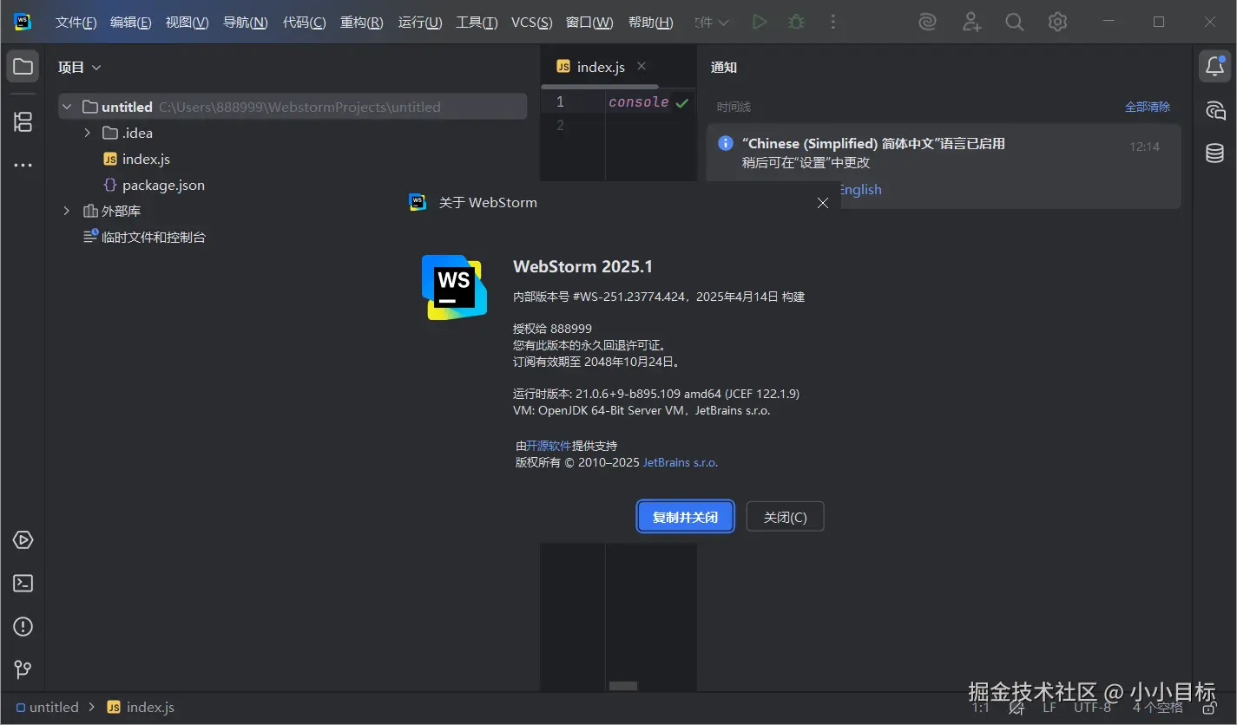Open AI Assistant swirl icon in title bar
This screenshot has width=1237, height=725.
point(928,23)
